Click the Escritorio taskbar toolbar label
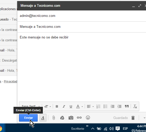The width and height of the screenshot is (146, 132). (78, 129)
